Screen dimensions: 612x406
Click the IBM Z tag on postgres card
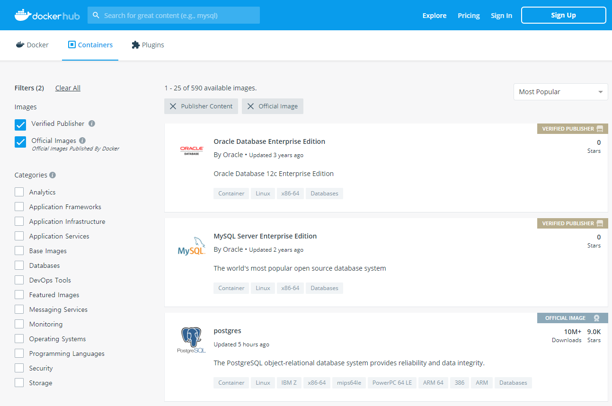click(289, 383)
